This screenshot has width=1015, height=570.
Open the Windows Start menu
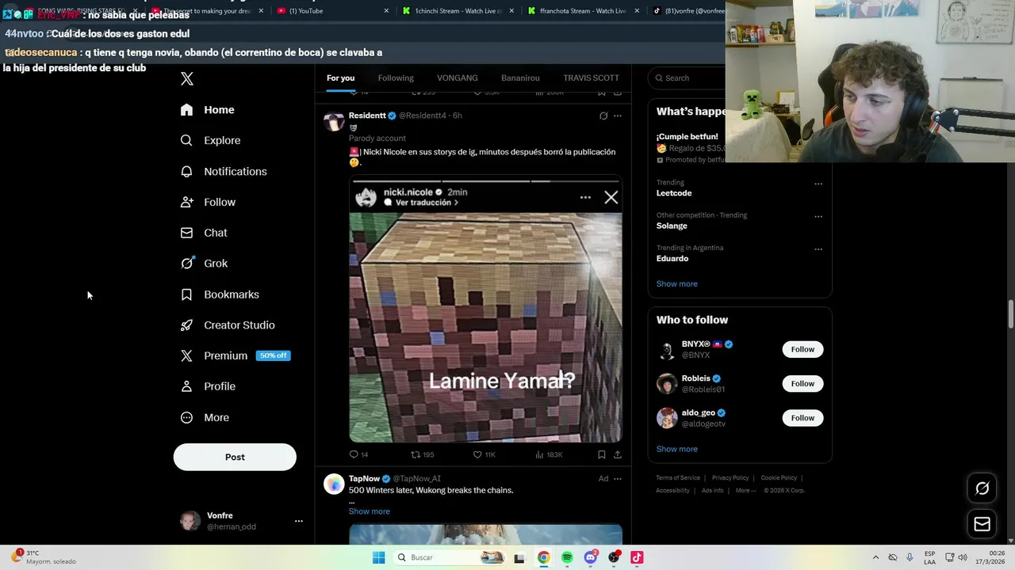point(379,557)
